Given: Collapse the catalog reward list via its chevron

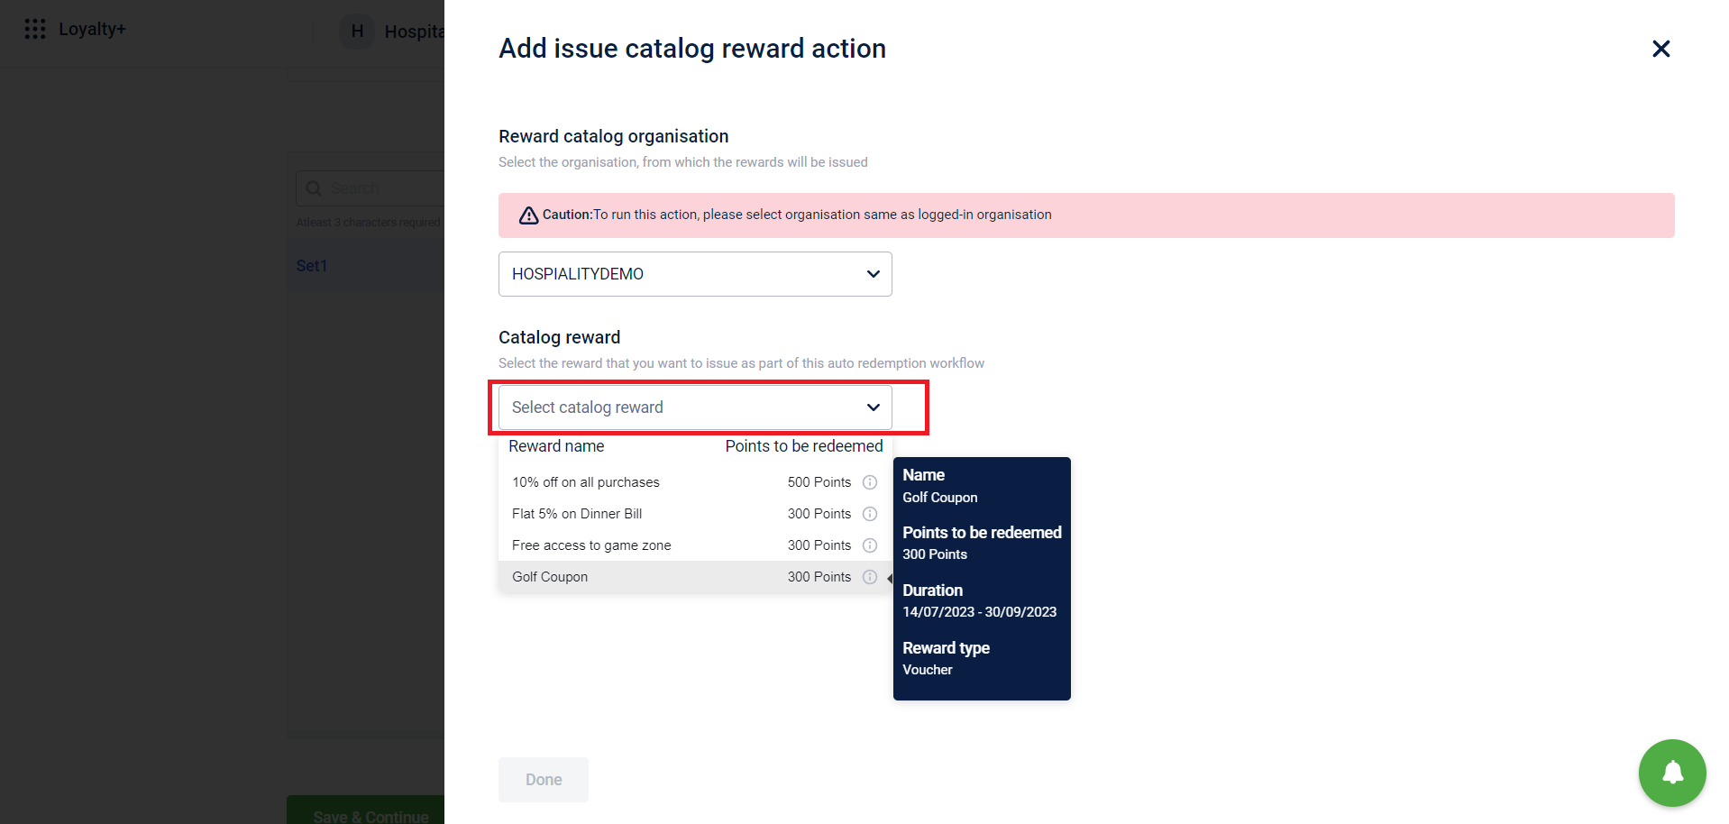Looking at the screenshot, I should [x=873, y=407].
